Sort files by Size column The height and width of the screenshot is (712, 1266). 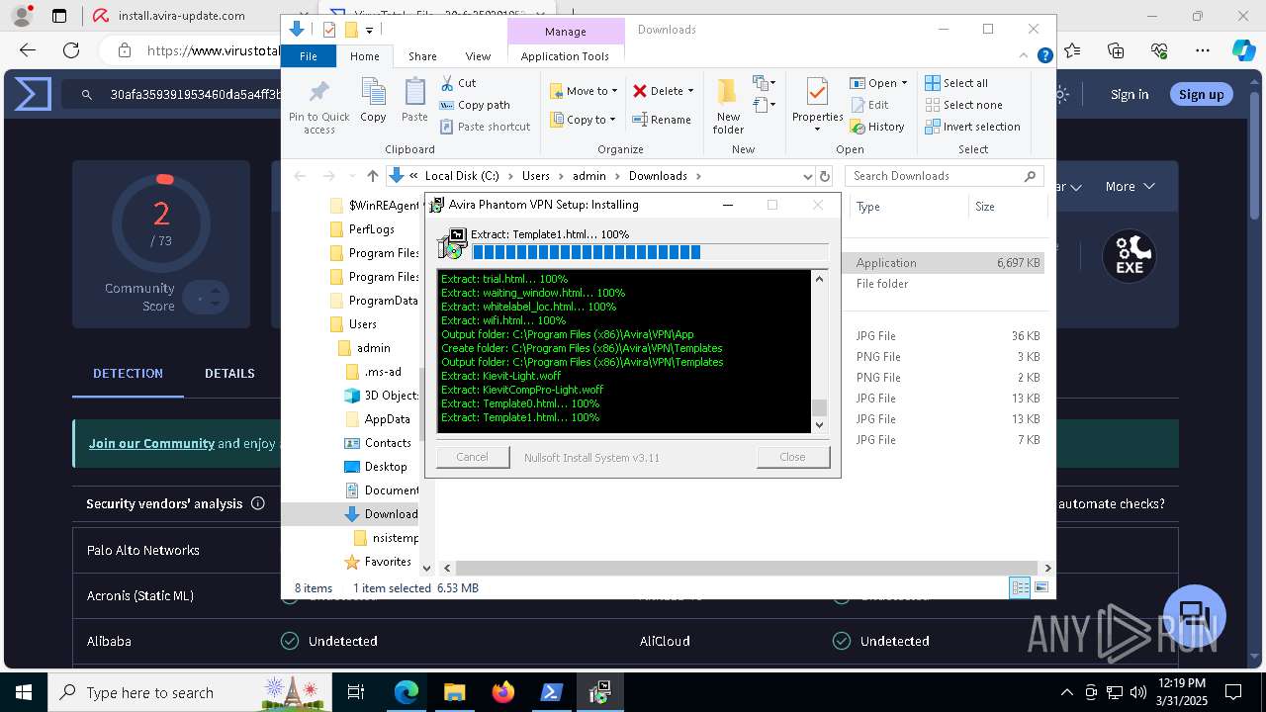click(x=1007, y=207)
